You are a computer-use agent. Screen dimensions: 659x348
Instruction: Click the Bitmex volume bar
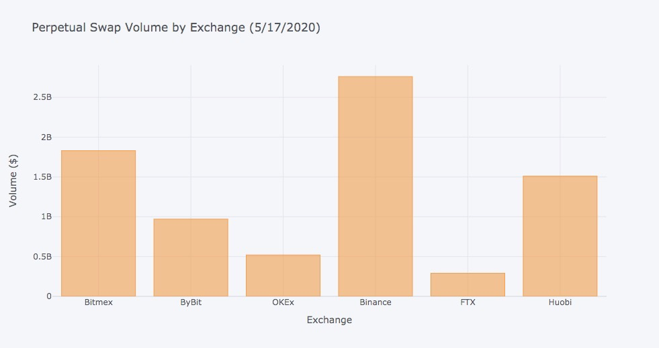[98, 223]
